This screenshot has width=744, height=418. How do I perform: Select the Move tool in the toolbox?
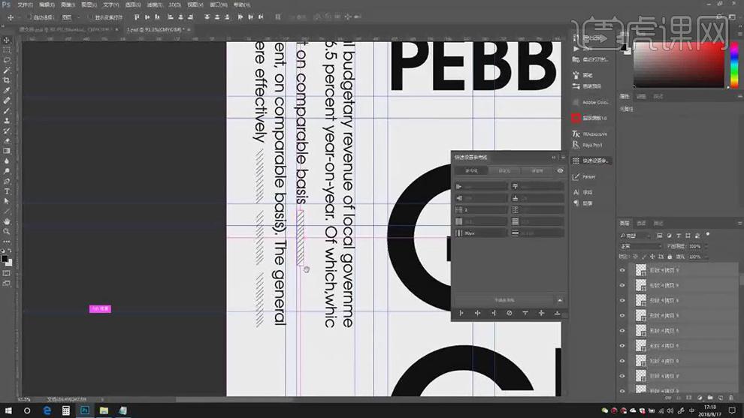point(7,40)
